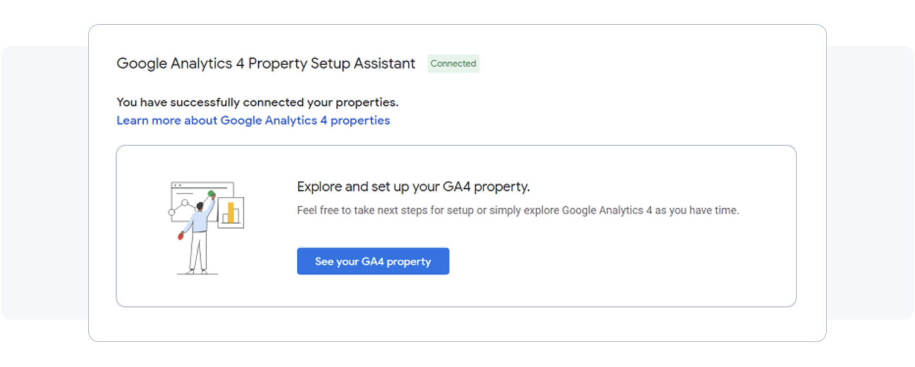Click the short gray line inside illustrated browser window

click(185, 193)
